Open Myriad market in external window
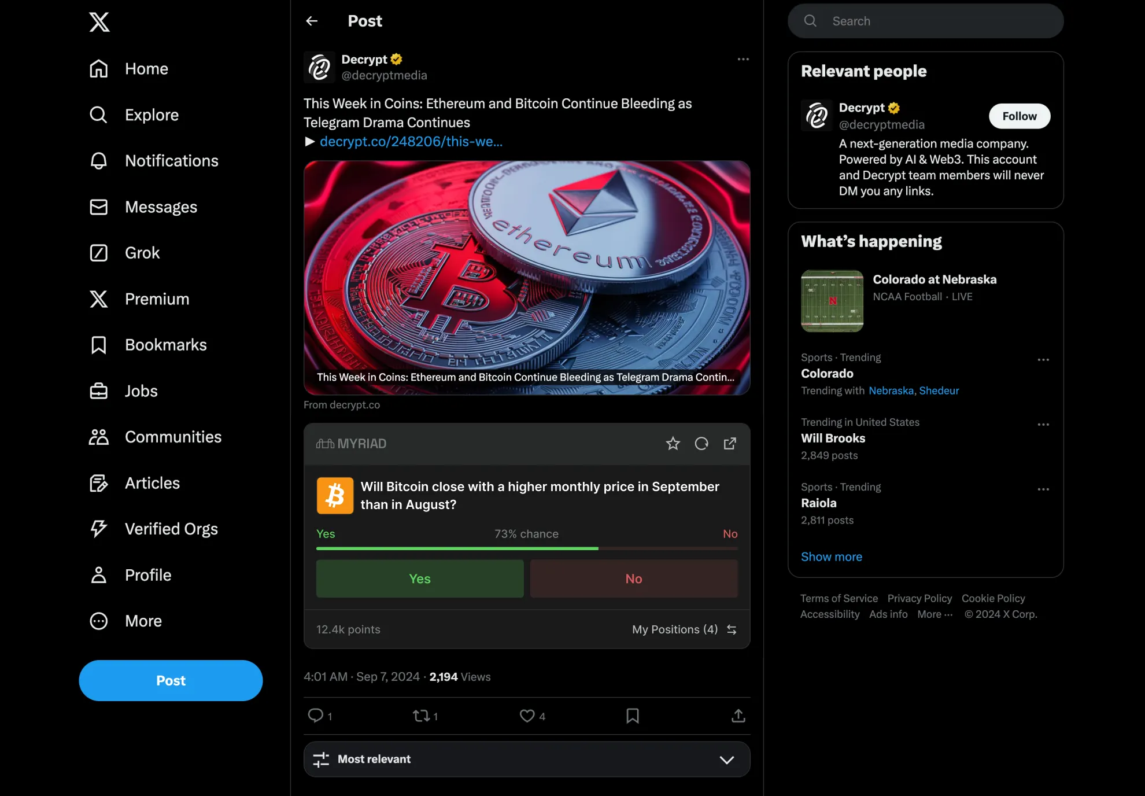The image size is (1145, 796). point(730,444)
